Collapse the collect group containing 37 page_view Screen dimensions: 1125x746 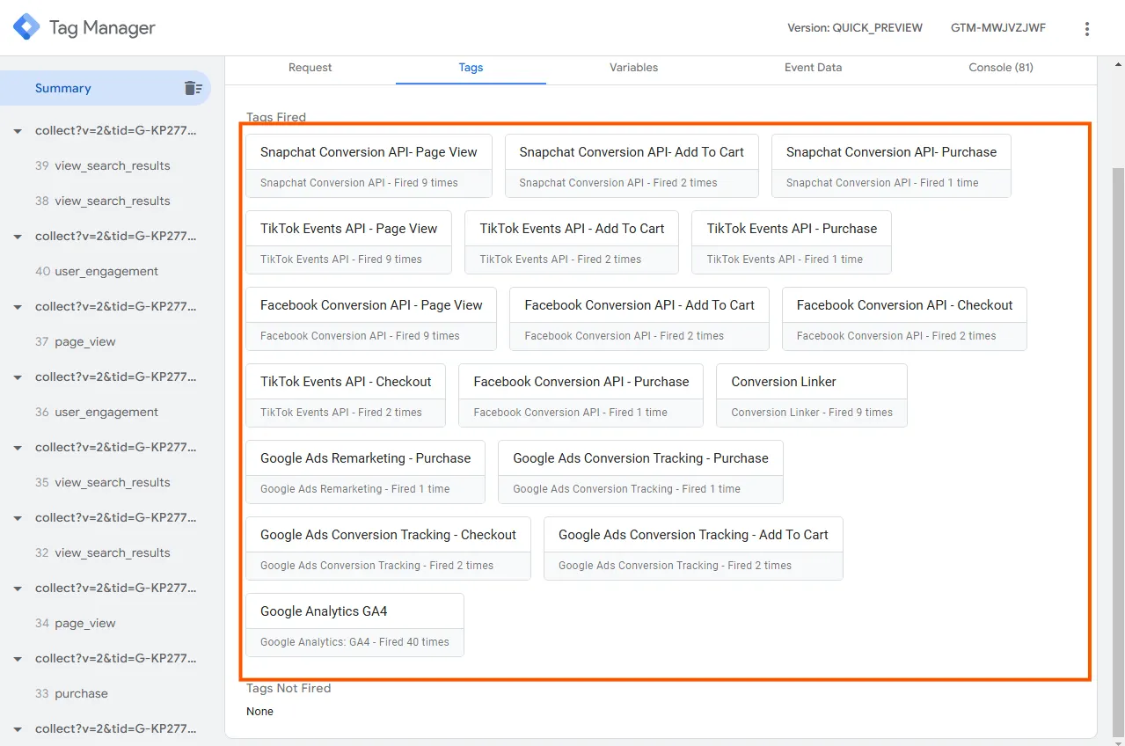[18, 307]
